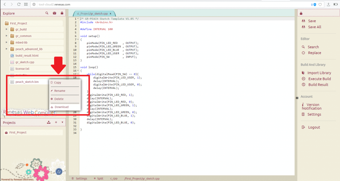Pick Delete in the context menu
This screenshot has height=181, width=340.
(x=59, y=99)
